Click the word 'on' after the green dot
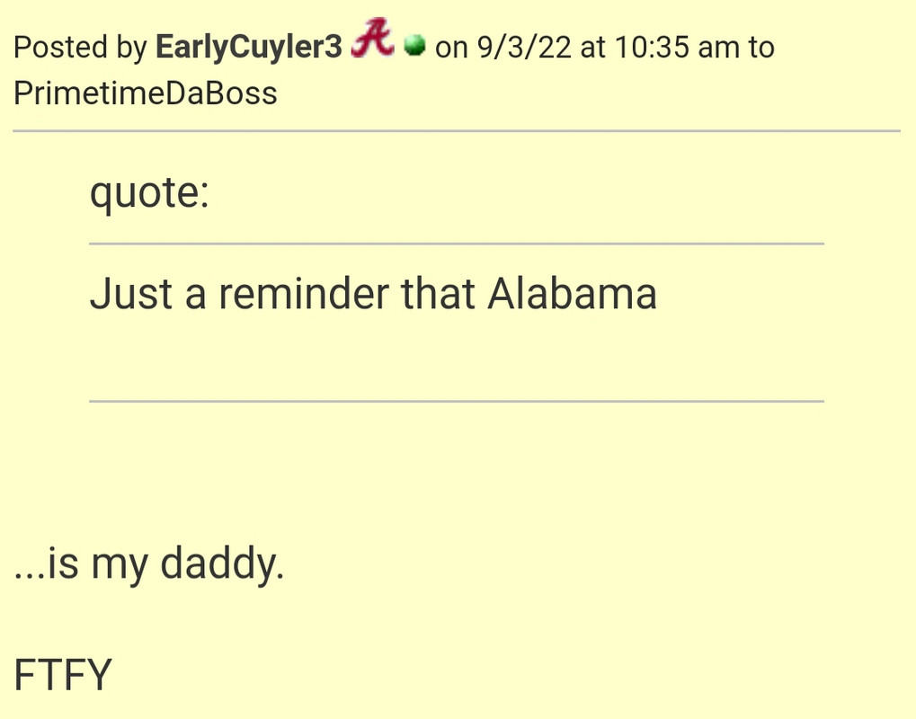The image size is (916, 719). click(x=451, y=49)
